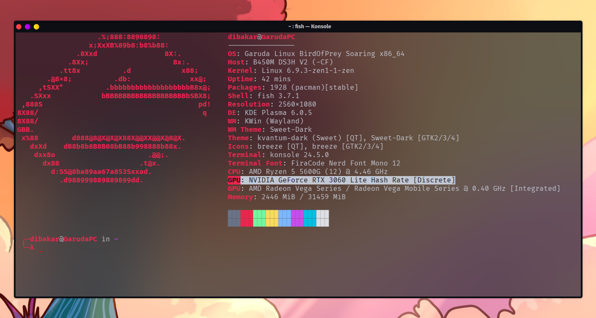Click the Garuda eagle ASCII art logo
This screenshot has width=596, height=318.
click(x=114, y=109)
